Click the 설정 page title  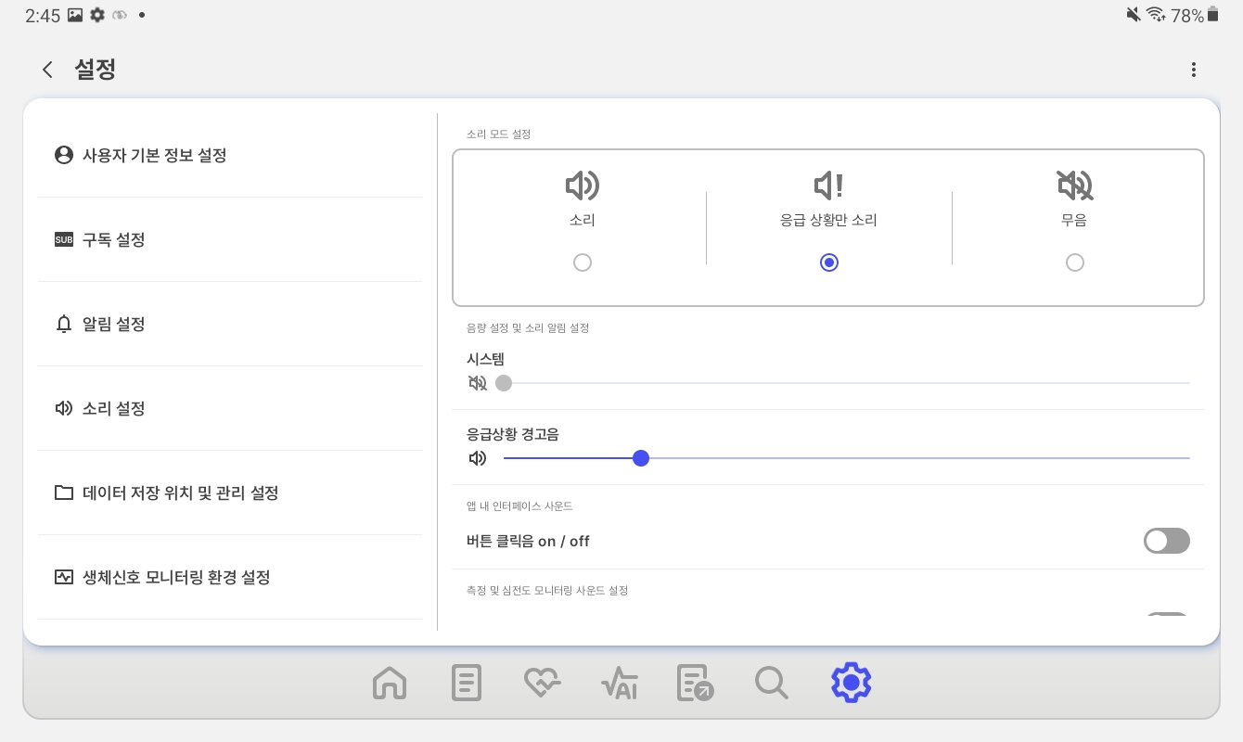coord(95,70)
